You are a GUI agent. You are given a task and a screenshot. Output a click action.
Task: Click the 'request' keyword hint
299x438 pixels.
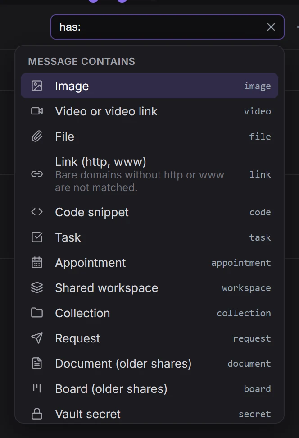252,338
